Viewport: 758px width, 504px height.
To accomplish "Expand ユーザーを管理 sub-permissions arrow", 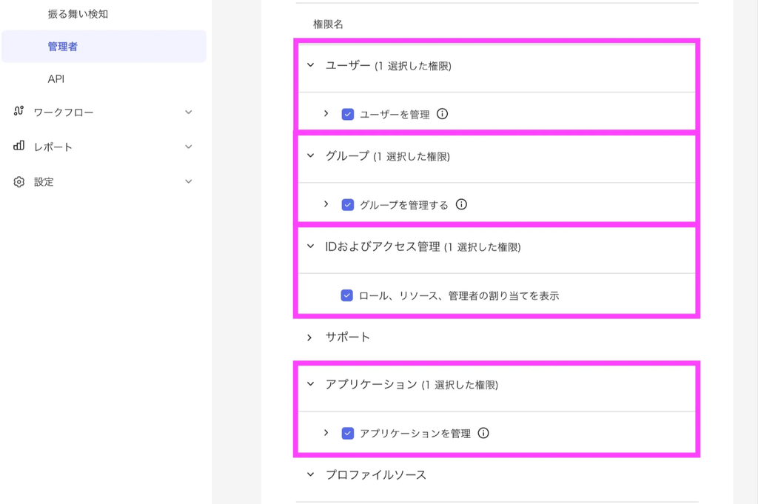I will (326, 113).
